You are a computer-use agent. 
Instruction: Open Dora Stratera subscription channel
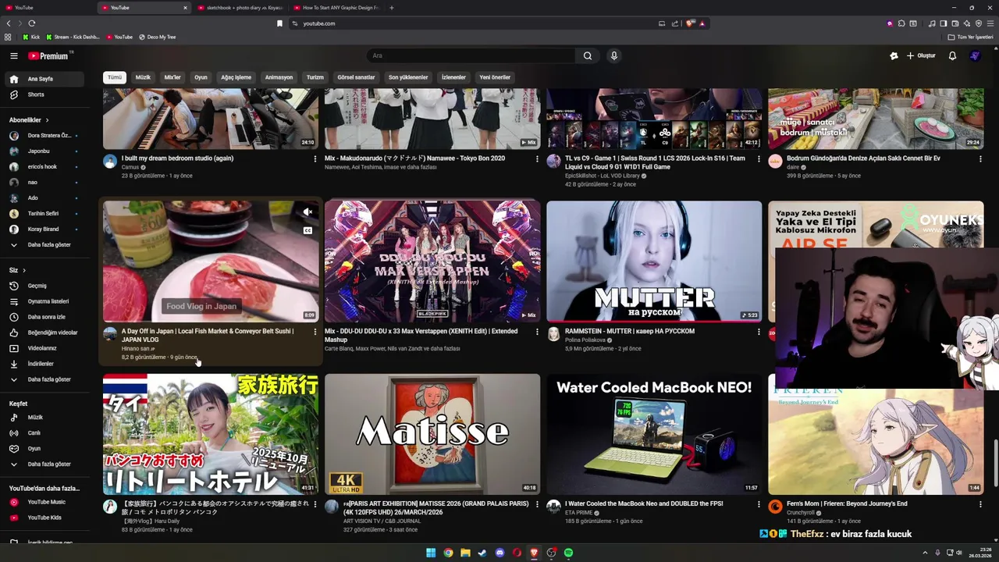click(45, 136)
